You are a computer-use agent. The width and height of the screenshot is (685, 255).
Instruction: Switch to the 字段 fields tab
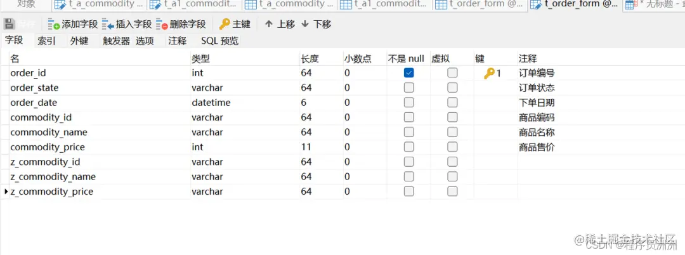point(13,41)
